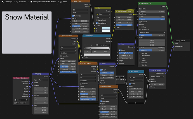
Task: Uncheck Clamp on Map Range node
Action: (x=130, y=84)
